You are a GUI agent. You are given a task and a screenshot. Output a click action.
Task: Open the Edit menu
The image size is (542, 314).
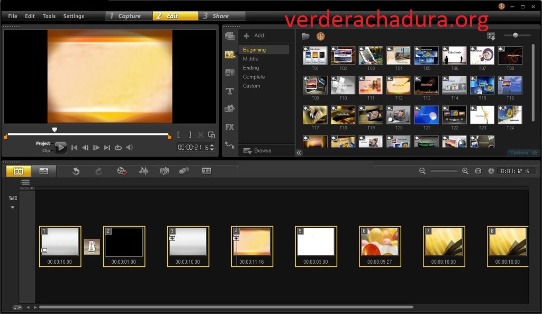point(30,16)
